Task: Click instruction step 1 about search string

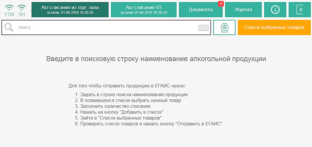Action: [134, 95]
